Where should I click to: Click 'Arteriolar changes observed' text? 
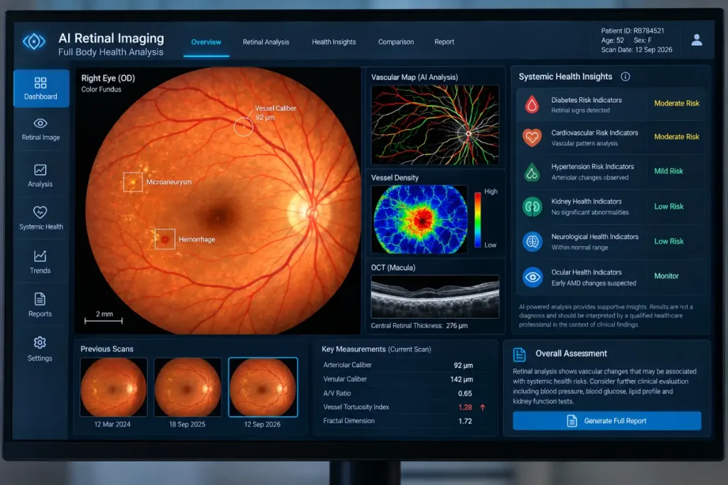point(589,178)
